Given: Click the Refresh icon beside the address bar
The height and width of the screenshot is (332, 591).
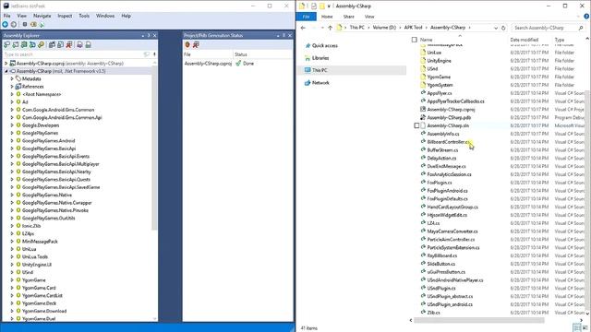Looking at the screenshot, I should tap(503, 28).
